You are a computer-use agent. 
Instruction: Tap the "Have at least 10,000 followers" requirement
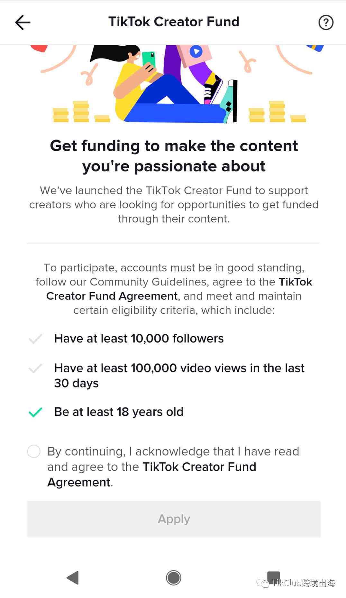(x=139, y=339)
